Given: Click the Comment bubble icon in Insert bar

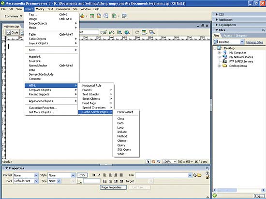Looking at the screenshot, I should (106, 16).
